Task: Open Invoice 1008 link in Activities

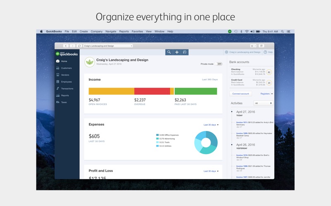Action: click(242, 166)
